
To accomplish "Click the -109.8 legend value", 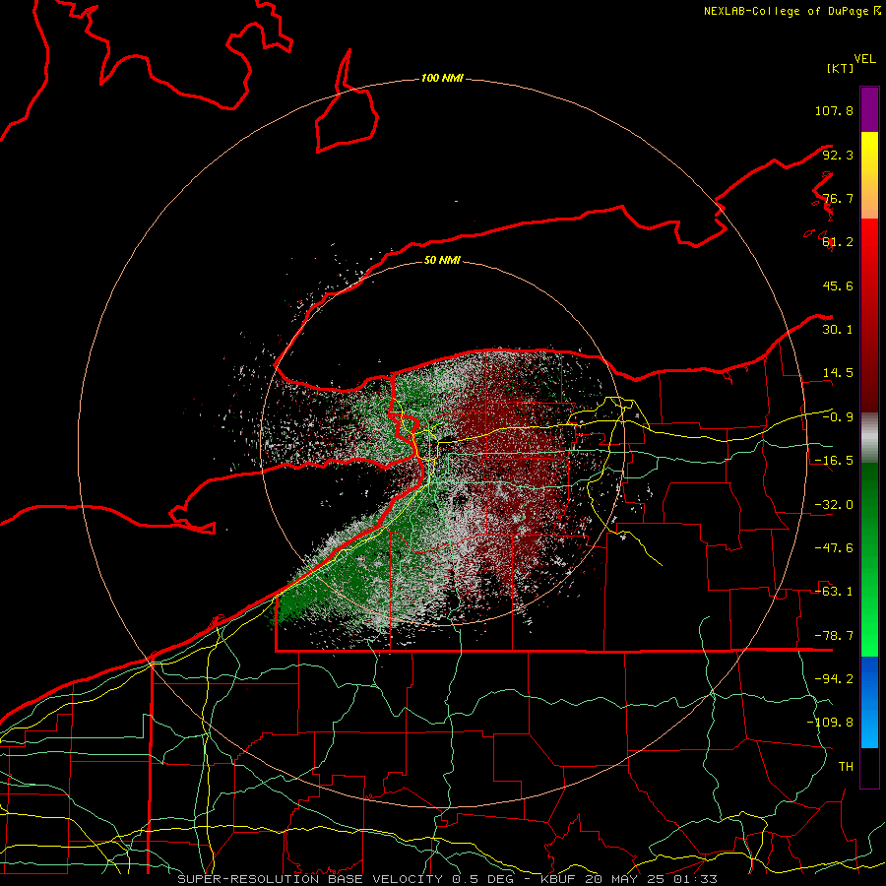I will [830, 723].
